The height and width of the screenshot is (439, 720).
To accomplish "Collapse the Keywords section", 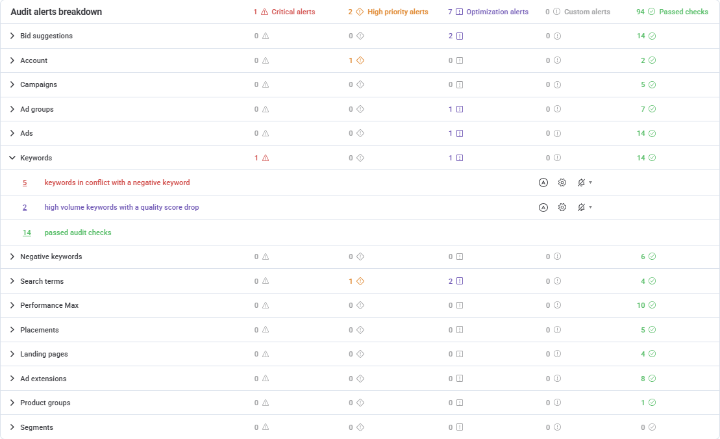I will coord(12,157).
